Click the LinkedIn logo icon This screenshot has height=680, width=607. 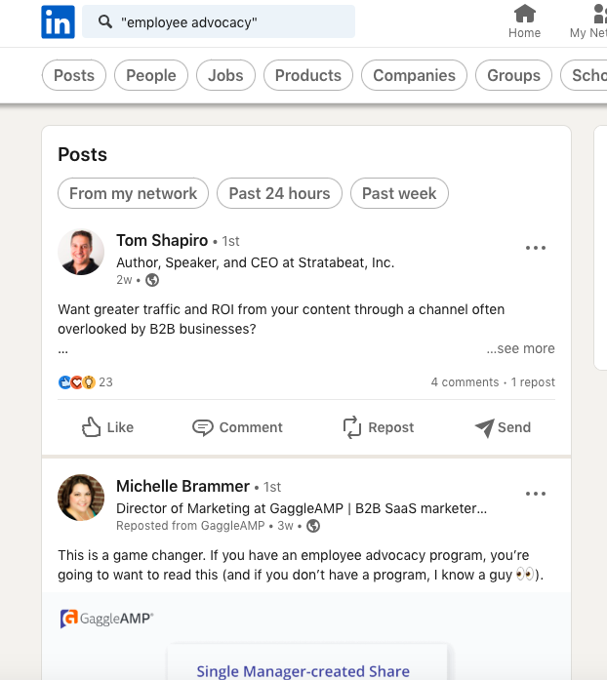[x=58, y=21]
